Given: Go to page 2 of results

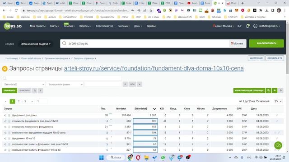Looking at the screenshot, I should coord(19,101).
